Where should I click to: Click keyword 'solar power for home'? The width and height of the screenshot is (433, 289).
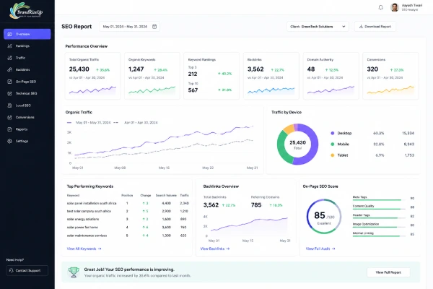(x=82, y=228)
